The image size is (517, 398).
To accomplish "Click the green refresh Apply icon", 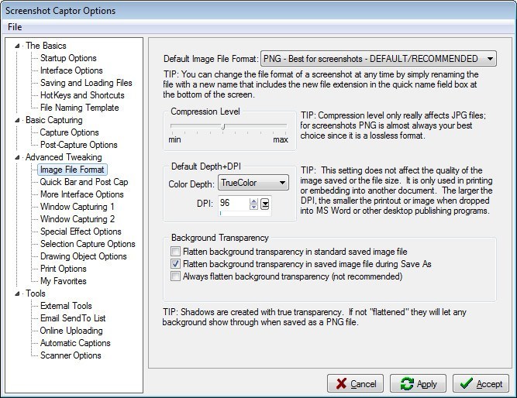I will click(x=406, y=384).
